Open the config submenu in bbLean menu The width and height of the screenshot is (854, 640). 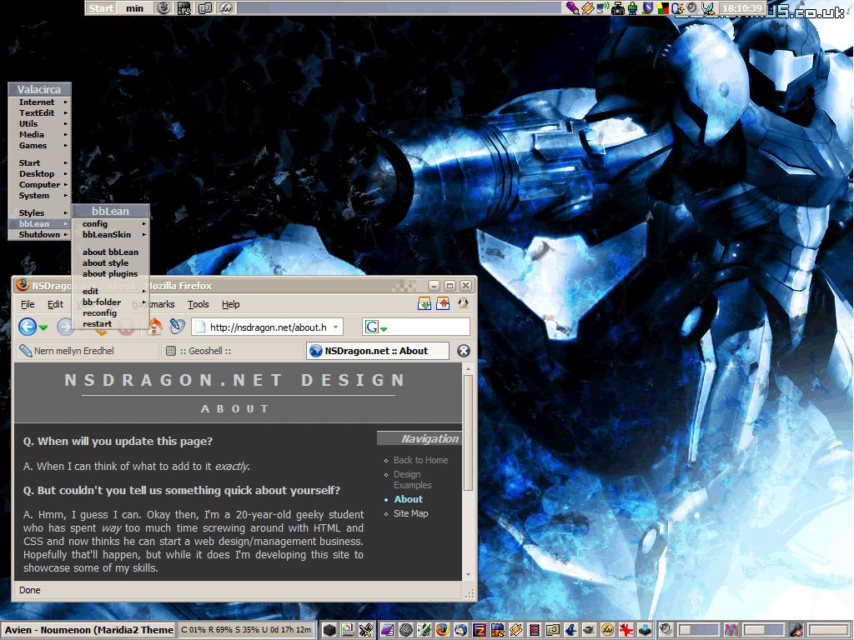coord(111,224)
